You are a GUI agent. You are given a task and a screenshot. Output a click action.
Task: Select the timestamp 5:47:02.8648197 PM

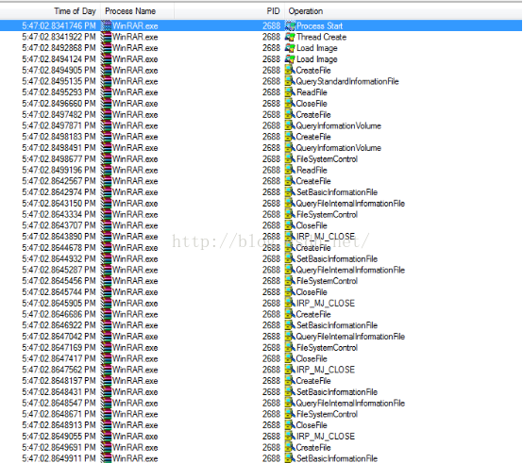click(59, 381)
